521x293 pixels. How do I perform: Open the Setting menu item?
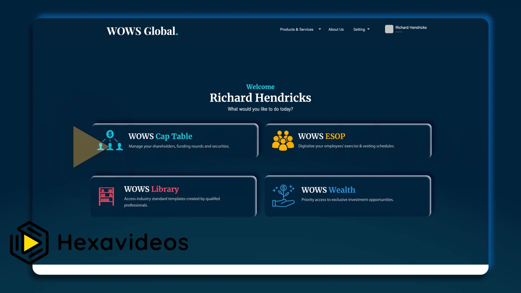point(359,29)
